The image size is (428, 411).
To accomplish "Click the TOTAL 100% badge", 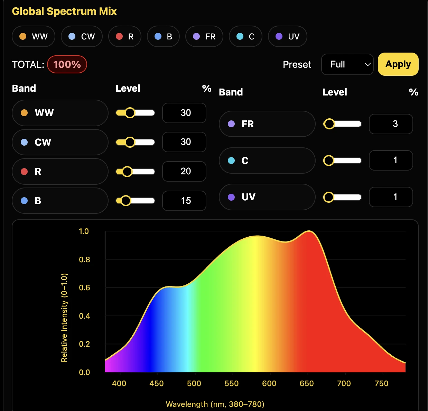I will [67, 64].
